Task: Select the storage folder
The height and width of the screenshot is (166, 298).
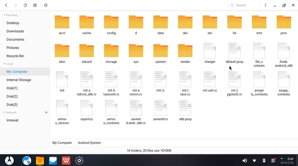Action: [111, 54]
